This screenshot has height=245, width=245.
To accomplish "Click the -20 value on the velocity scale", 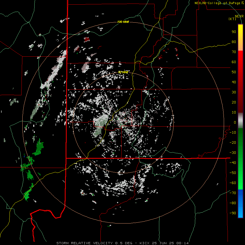I will click(x=233, y=143).
